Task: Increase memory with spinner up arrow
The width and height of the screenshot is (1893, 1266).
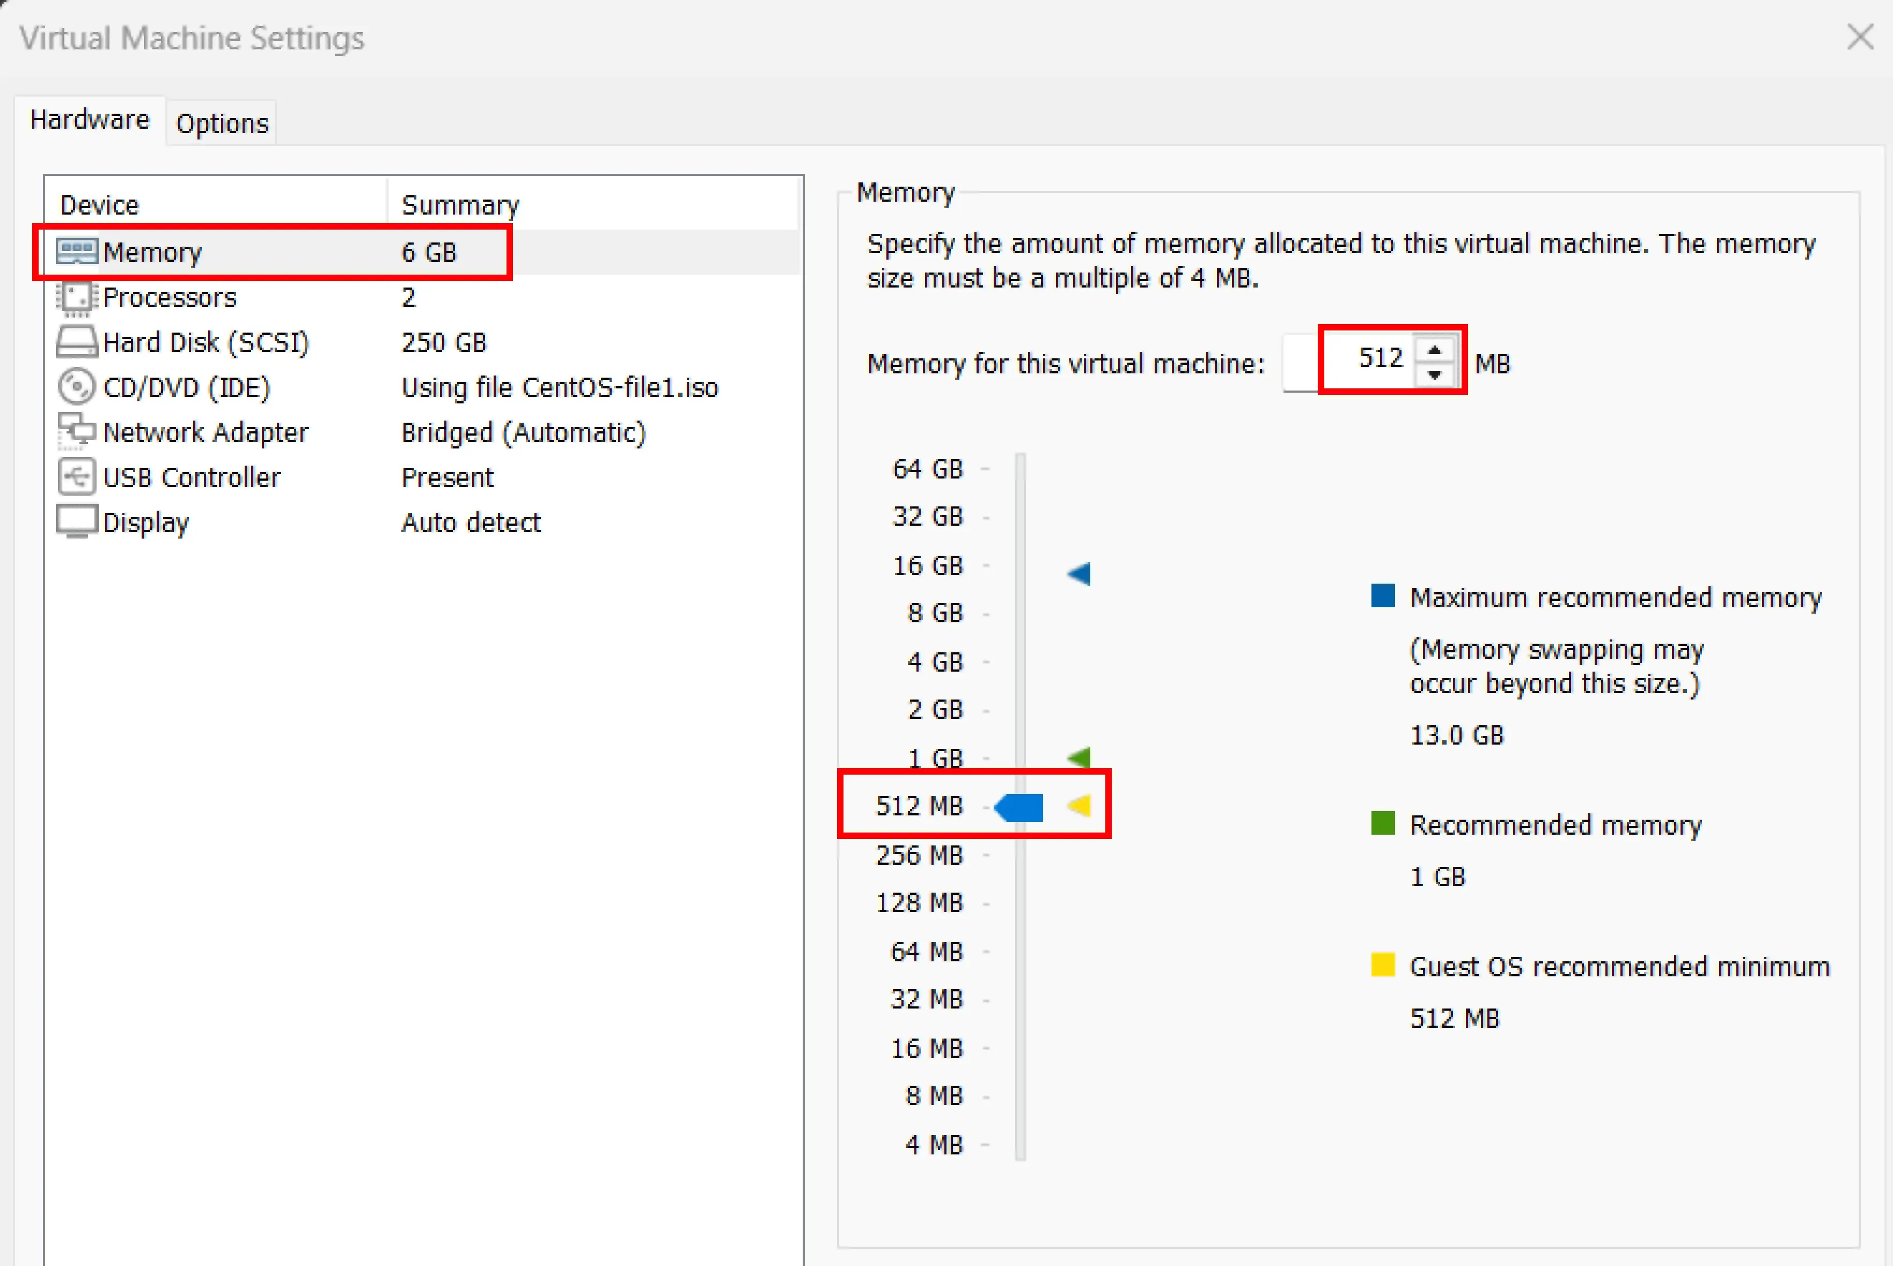Action: [1434, 350]
